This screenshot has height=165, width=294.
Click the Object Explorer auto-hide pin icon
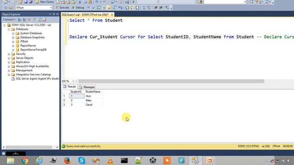(x=54, y=14)
